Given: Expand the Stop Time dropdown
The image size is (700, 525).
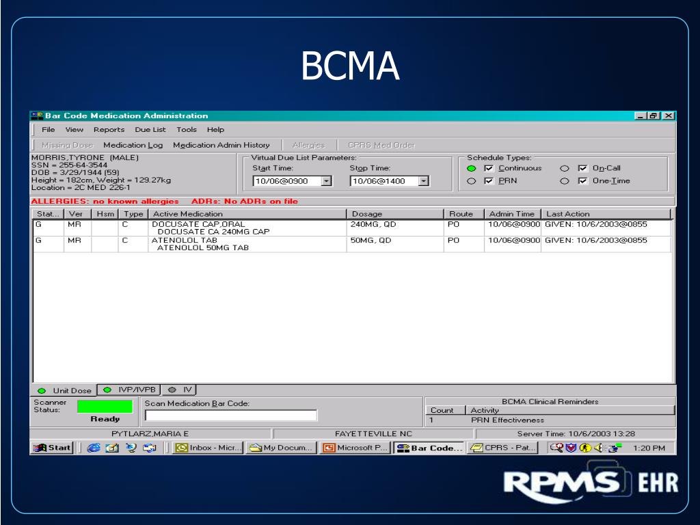Looking at the screenshot, I should pos(424,181).
